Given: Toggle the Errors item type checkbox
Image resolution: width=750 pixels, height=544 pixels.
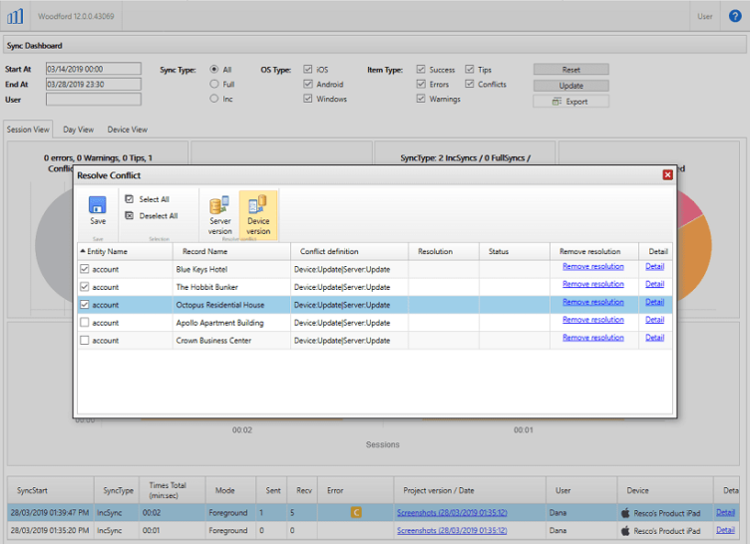Looking at the screenshot, I should tap(421, 84).
